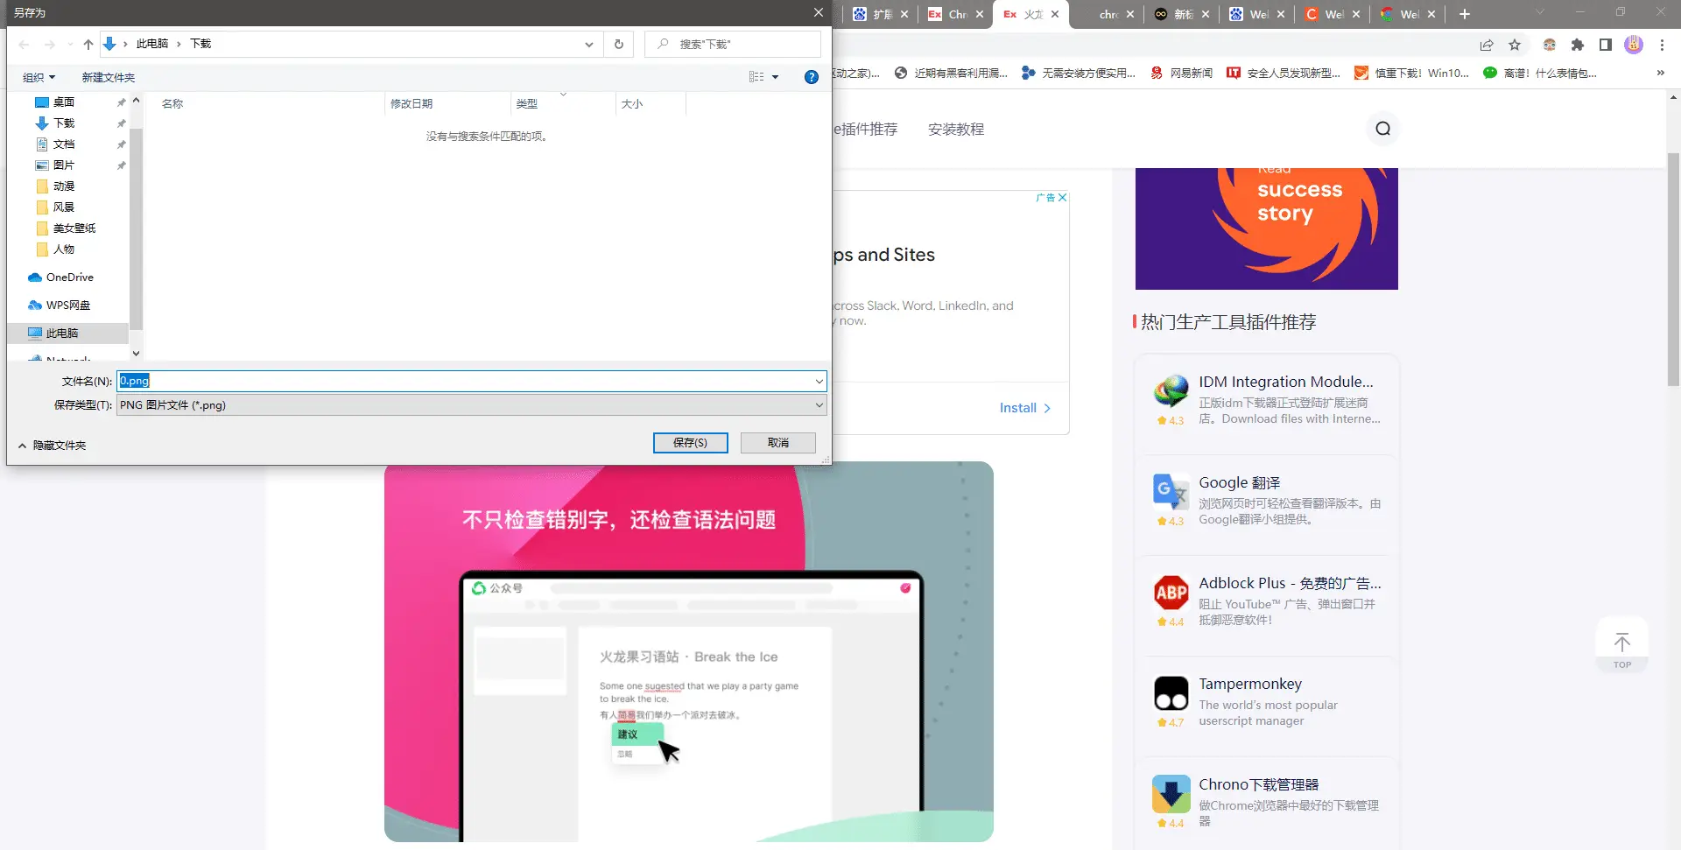Click the bookmark star in address bar
The image size is (1681, 850).
pos(1516,45)
